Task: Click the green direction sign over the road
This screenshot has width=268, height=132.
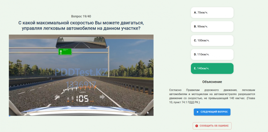Action: (65, 51)
